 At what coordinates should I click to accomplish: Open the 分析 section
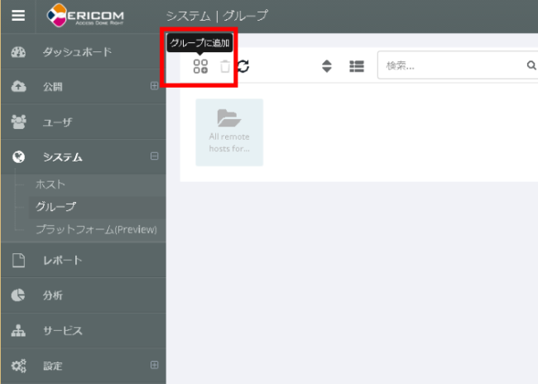(53, 295)
